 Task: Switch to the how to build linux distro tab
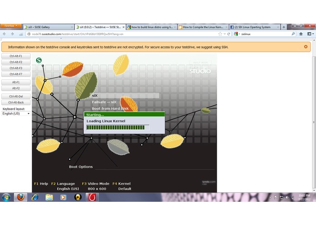pos(152,27)
